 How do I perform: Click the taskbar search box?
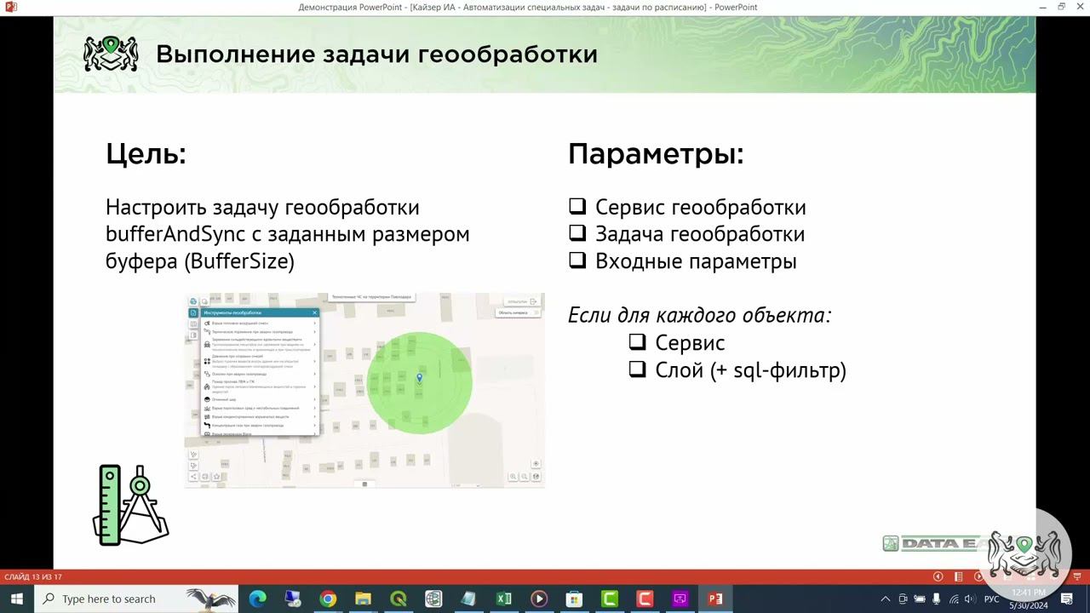coord(136,599)
